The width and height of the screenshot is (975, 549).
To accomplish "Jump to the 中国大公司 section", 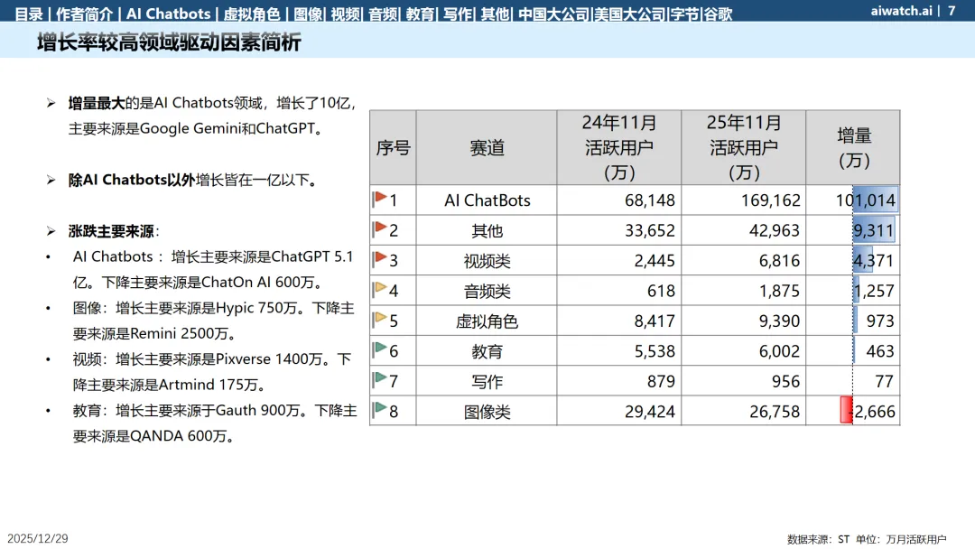I will [552, 14].
